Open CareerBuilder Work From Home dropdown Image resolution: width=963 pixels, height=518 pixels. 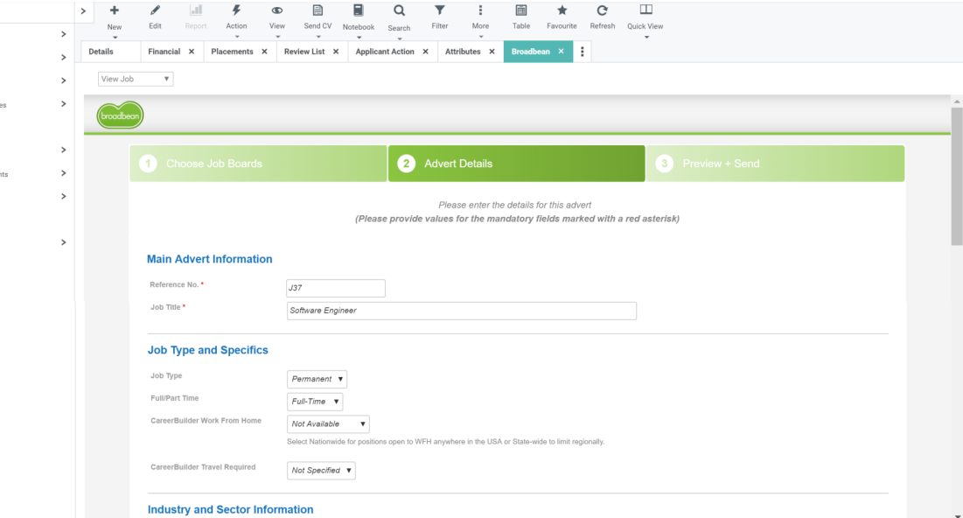click(x=328, y=424)
